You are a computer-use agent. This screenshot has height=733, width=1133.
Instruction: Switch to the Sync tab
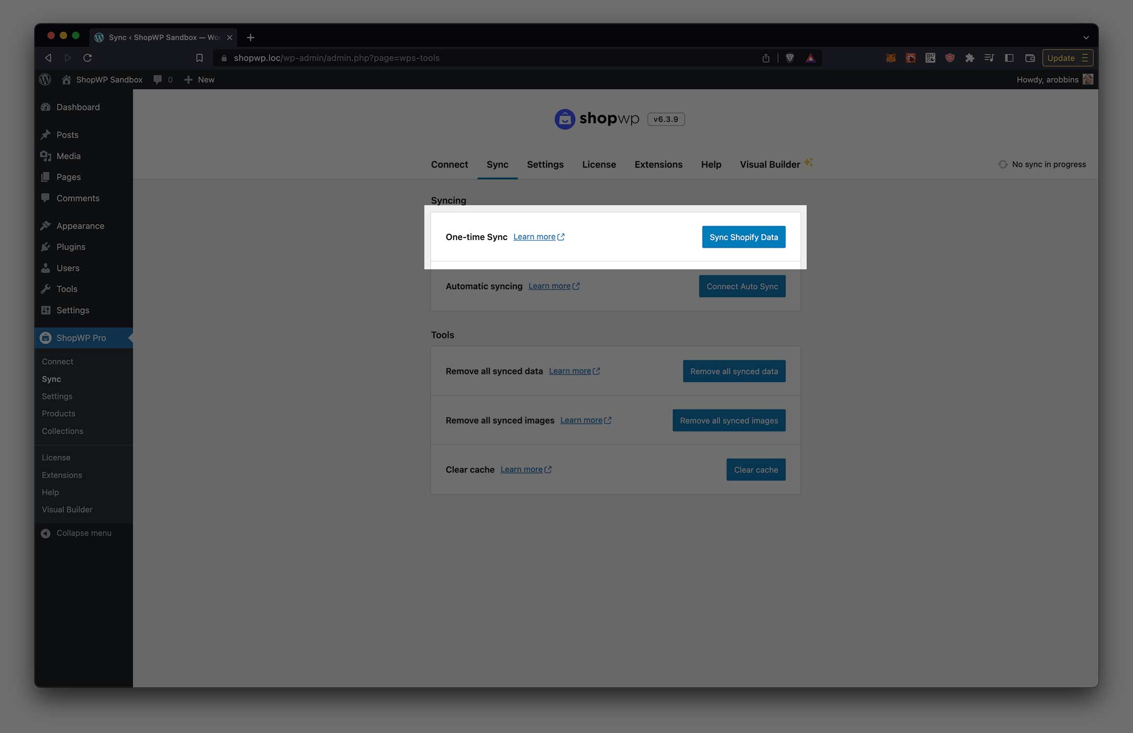point(497,164)
